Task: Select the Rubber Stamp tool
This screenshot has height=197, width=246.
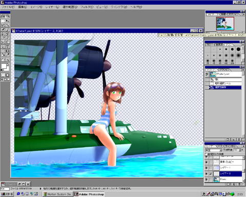Action: pos(3,34)
